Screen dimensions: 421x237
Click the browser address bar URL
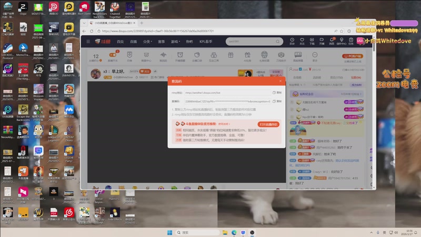pos(158,31)
